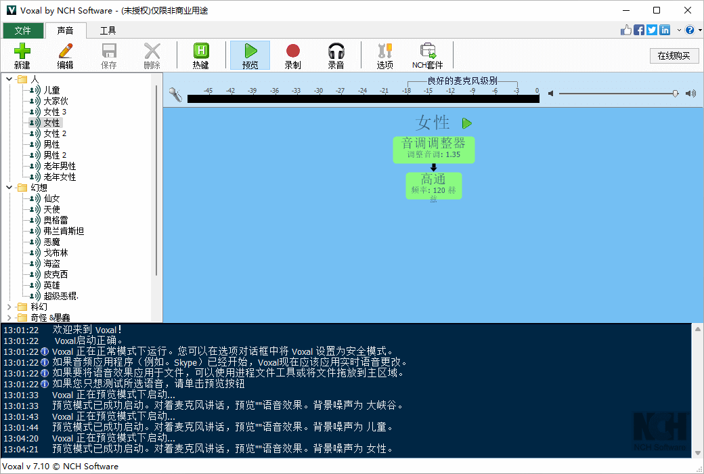The image size is (704, 474).
Task: Open the share options dropdown arrow
Action: 679,30
